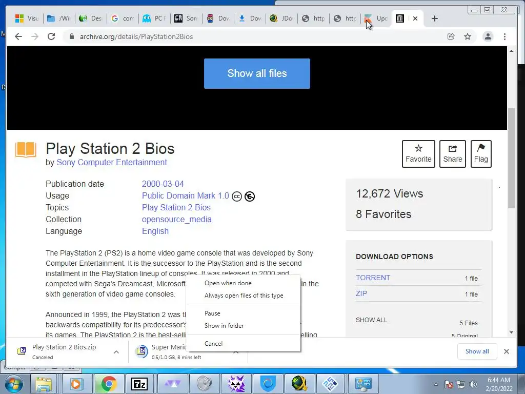
Task: Click the page vertical scrollbar thumb
Action: click(511, 158)
